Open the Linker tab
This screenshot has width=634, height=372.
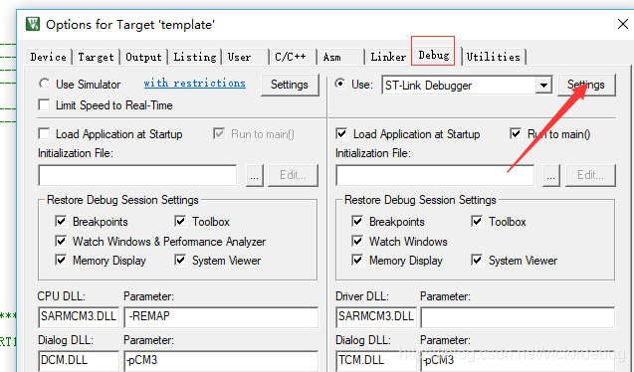point(388,57)
